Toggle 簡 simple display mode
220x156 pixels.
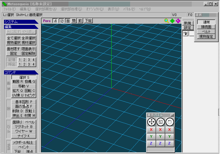pyautogui.click(x=74, y=21)
